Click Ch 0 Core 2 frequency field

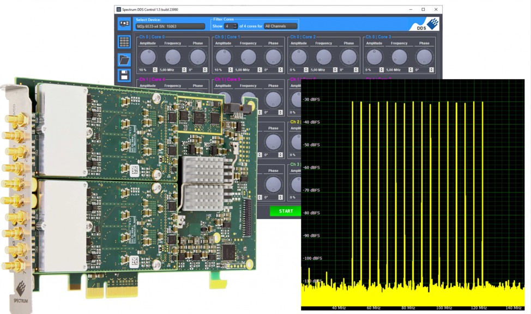pyautogui.click(x=321, y=70)
